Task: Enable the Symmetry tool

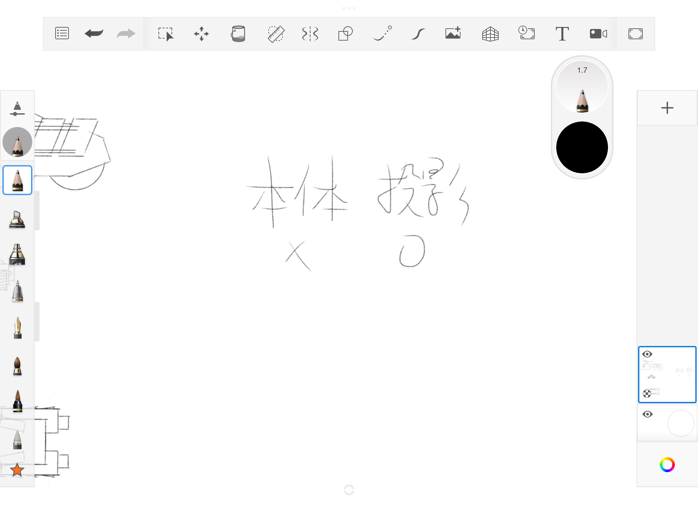Action: point(310,34)
